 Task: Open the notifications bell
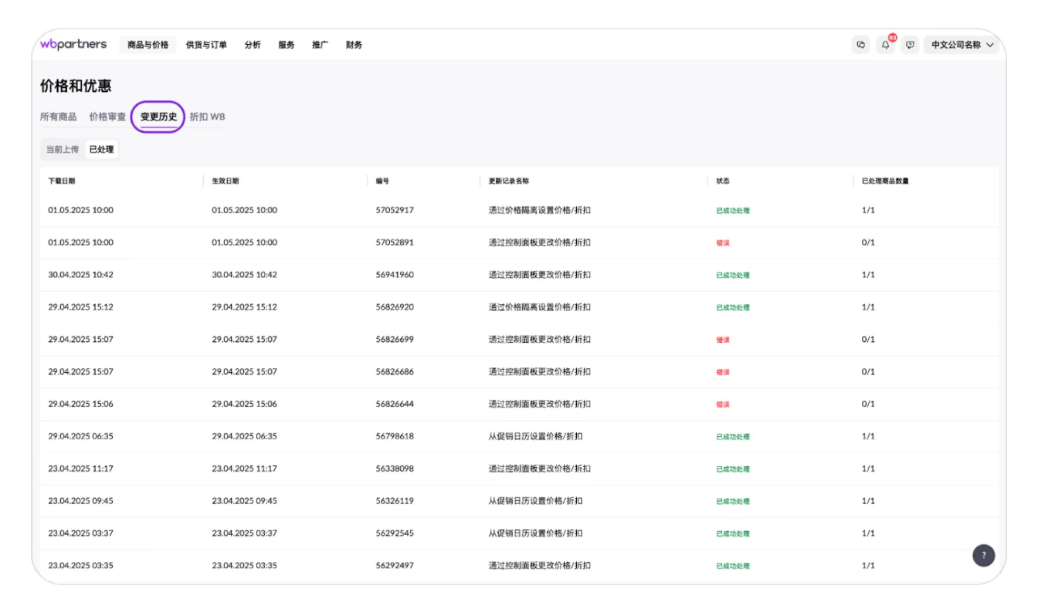tap(885, 45)
